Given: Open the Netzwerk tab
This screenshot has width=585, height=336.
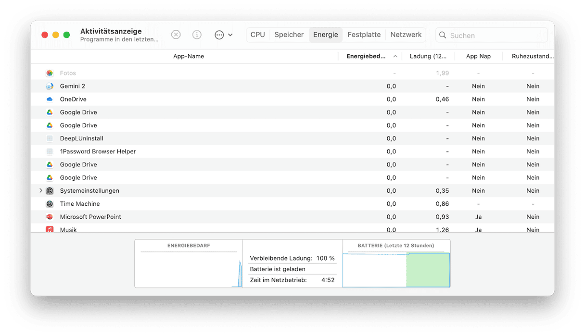Looking at the screenshot, I should (406, 35).
